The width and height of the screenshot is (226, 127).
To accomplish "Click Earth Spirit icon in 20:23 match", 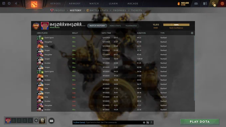I will [x=40, y=72].
